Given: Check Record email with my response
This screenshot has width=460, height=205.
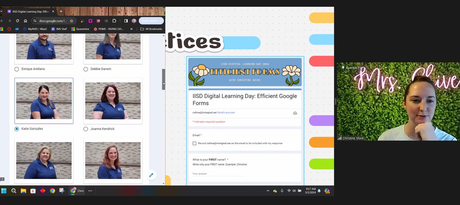Looking at the screenshot, I should pyautogui.click(x=195, y=143).
